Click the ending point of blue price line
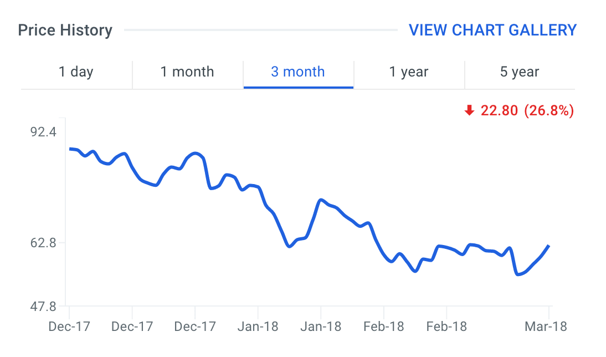Image resolution: width=606 pixels, height=357 pixels. [548, 246]
